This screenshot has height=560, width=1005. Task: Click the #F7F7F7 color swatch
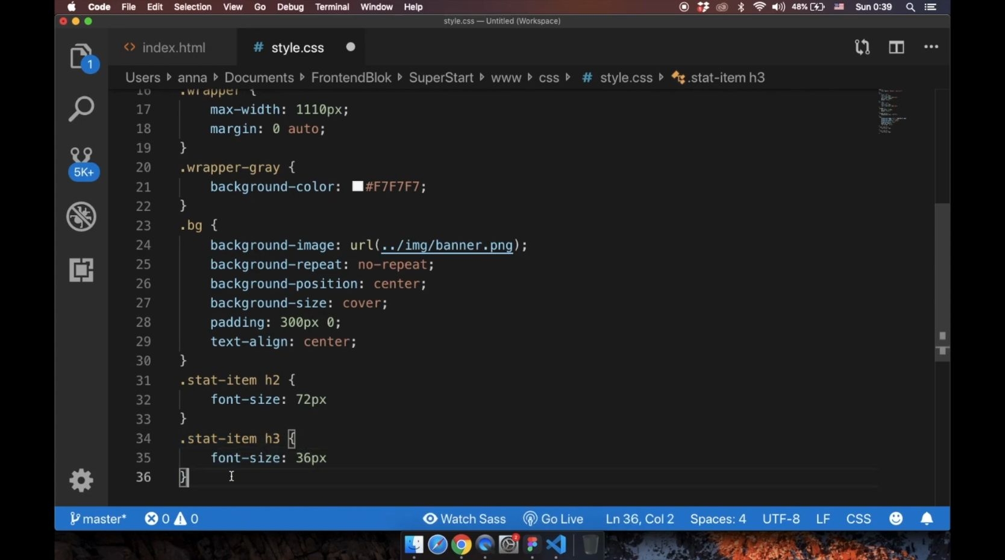point(357,186)
